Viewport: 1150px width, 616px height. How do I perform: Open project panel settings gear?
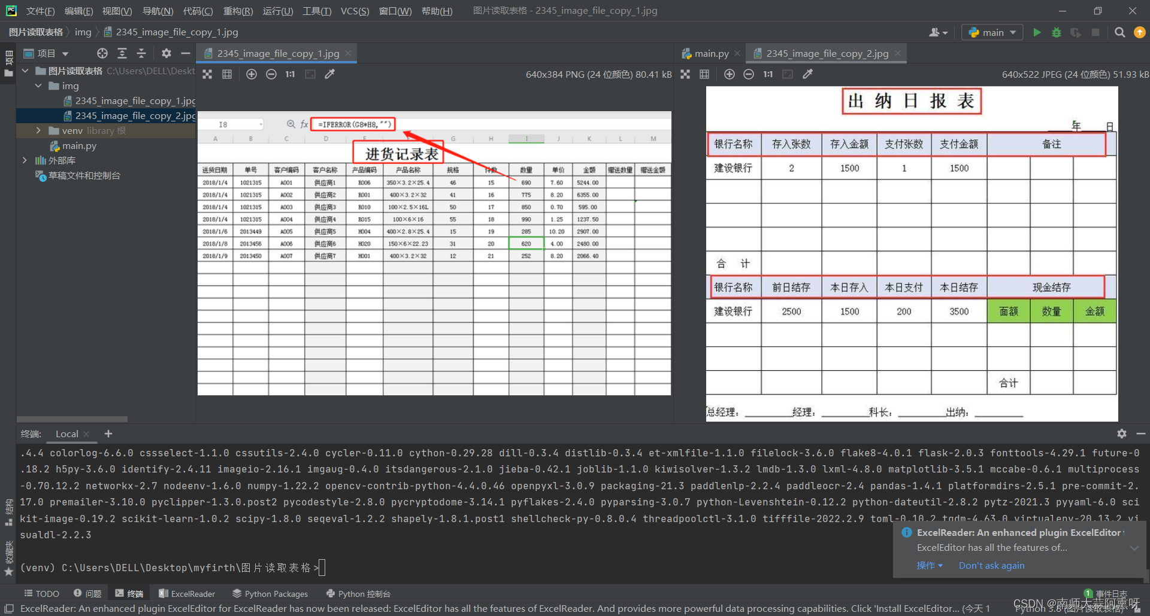coord(166,53)
